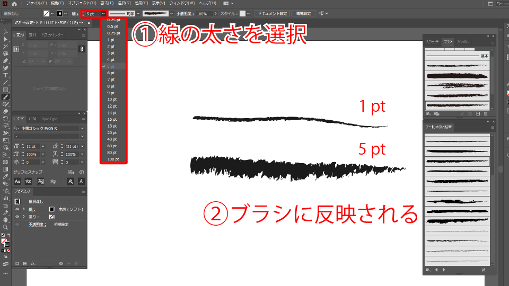The image size is (509, 286).
Task: Open brush libraries menu in Brushes panel
Action: coord(428,114)
